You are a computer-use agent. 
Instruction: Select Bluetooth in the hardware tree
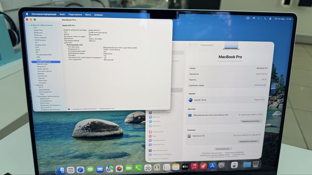tap(38, 33)
